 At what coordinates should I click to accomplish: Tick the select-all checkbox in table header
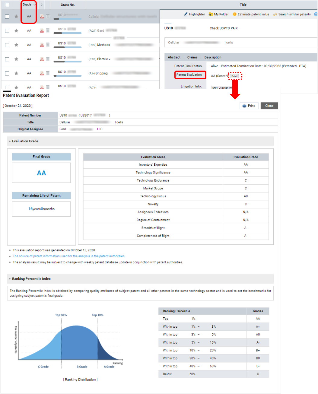tap(7, 5)
